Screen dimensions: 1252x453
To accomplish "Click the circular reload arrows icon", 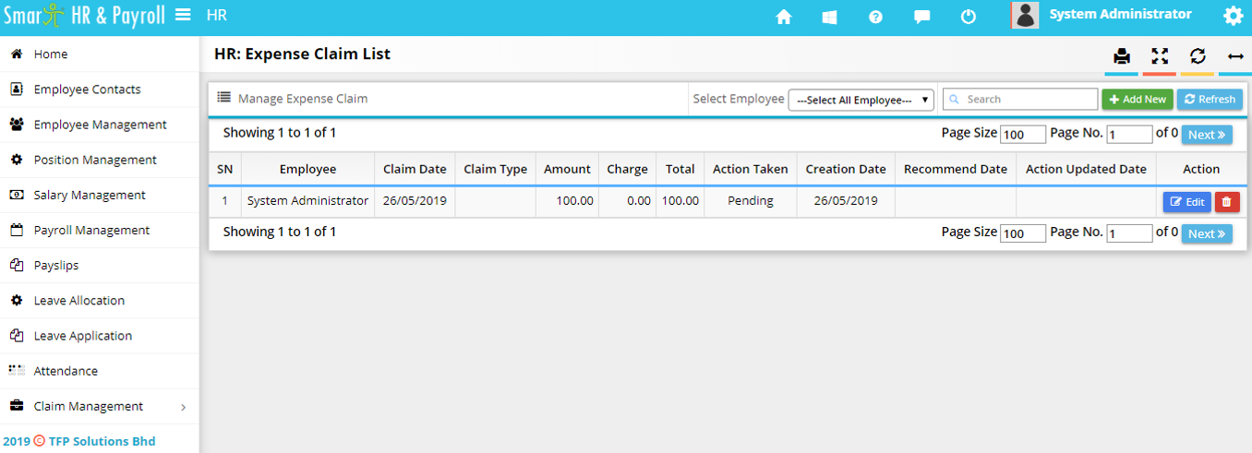I will 1198,56.
